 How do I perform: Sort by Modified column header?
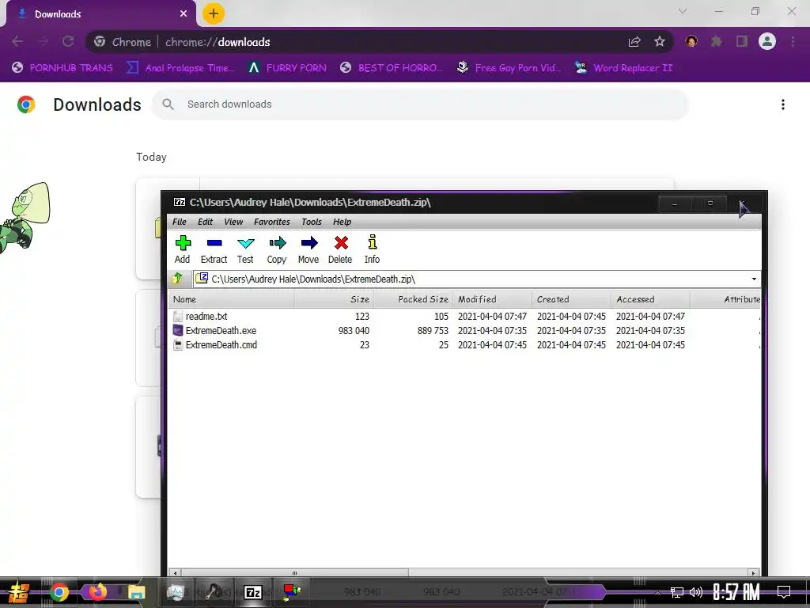[x=492, y=299]
